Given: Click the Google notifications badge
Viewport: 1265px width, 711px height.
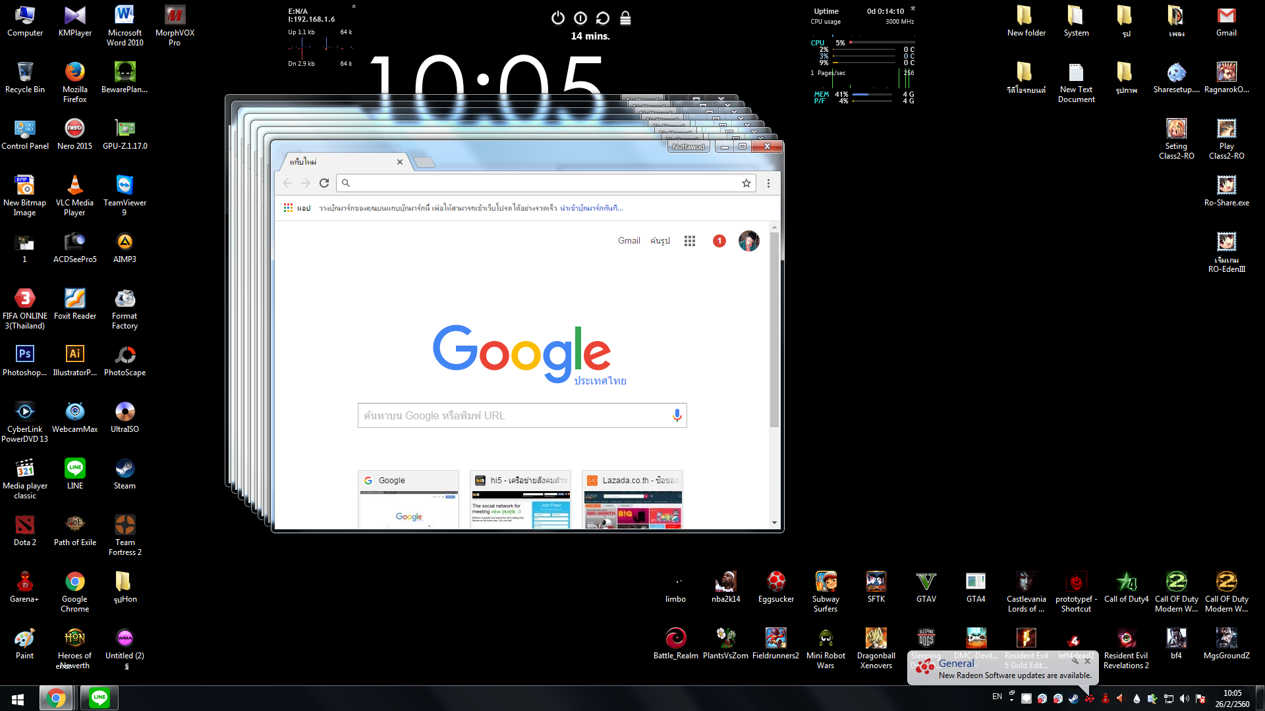Looking at the screenshot, I should (719, 241).
